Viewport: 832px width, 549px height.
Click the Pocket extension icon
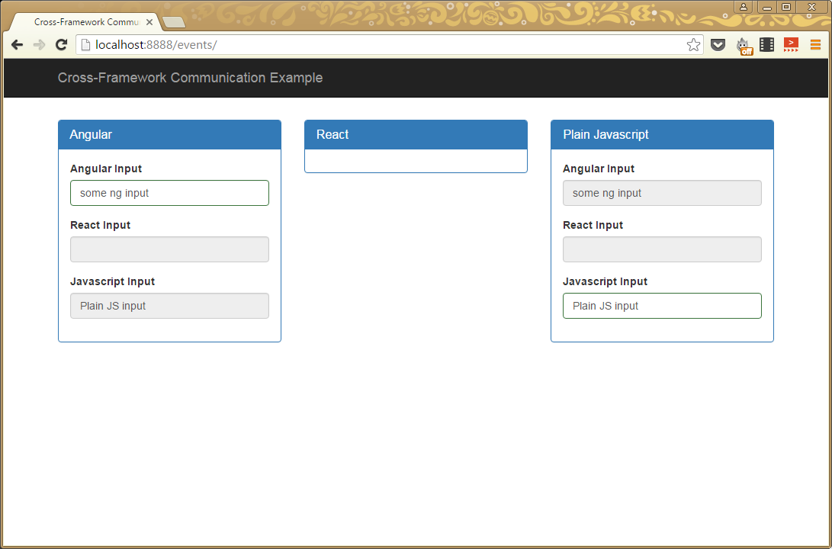(x=718, y=45)
